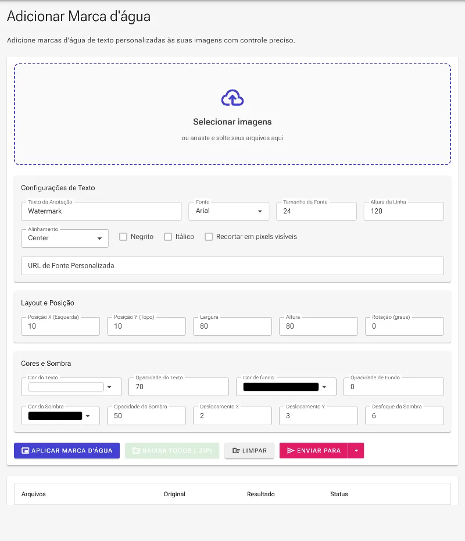Screen dimensions: 465x541
Task: Click Selecionar imagens upload area
Action: pyautogui.click(x=233, y=114)
